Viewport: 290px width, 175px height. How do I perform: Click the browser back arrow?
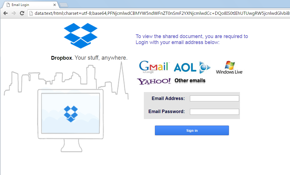[6, 13]
